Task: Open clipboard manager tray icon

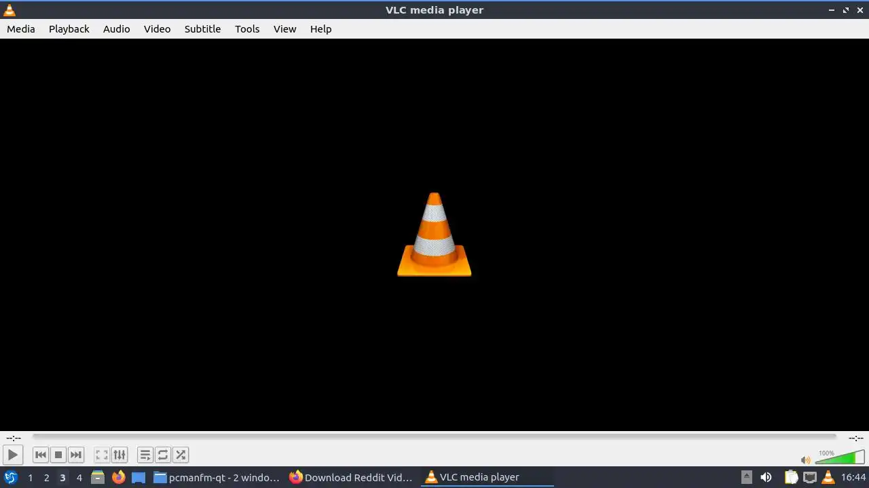Action: tap(791, 477)
